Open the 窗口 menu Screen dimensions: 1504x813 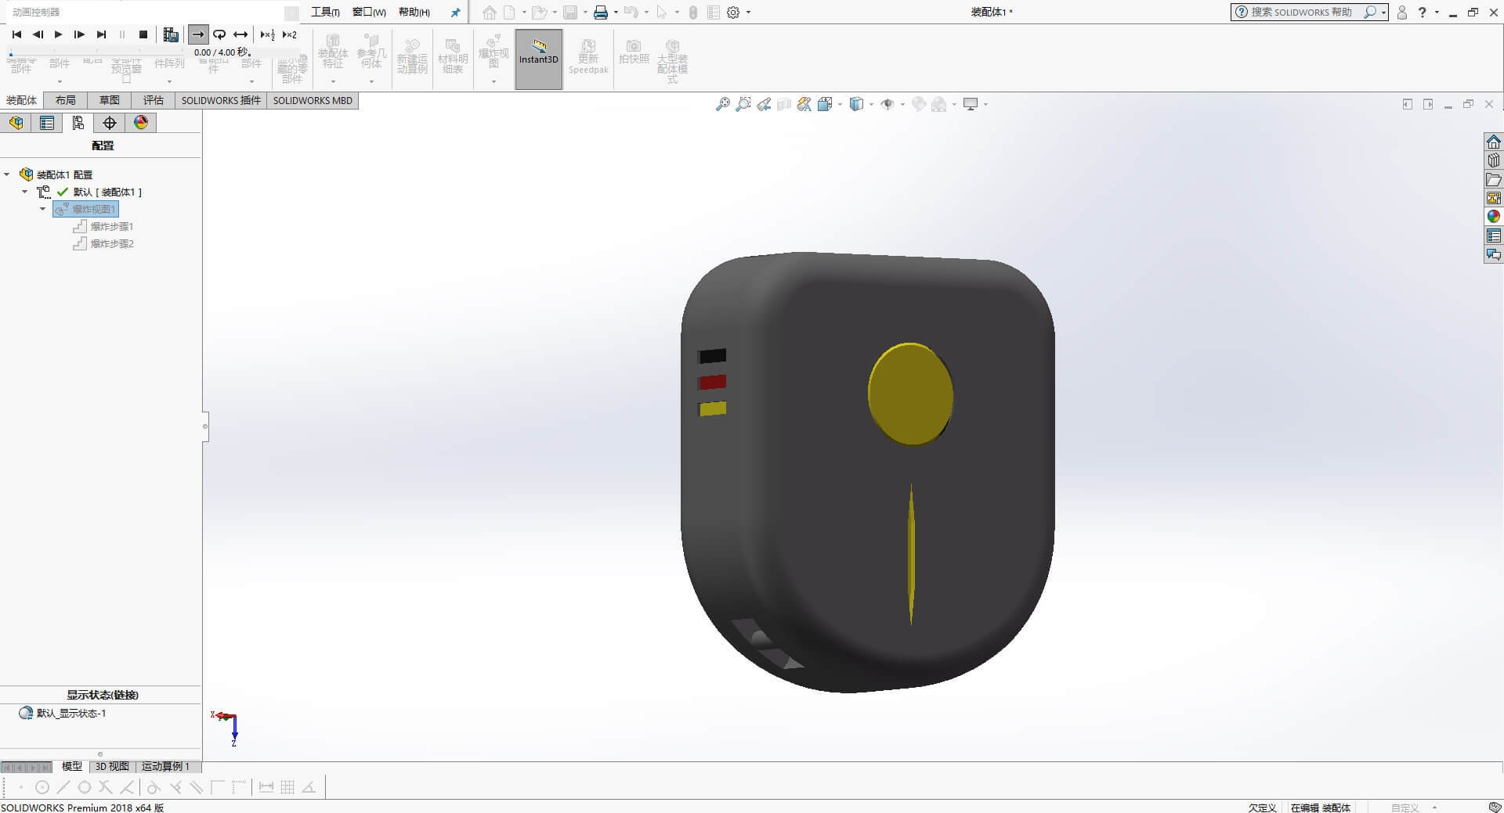(x=369, y=12)
